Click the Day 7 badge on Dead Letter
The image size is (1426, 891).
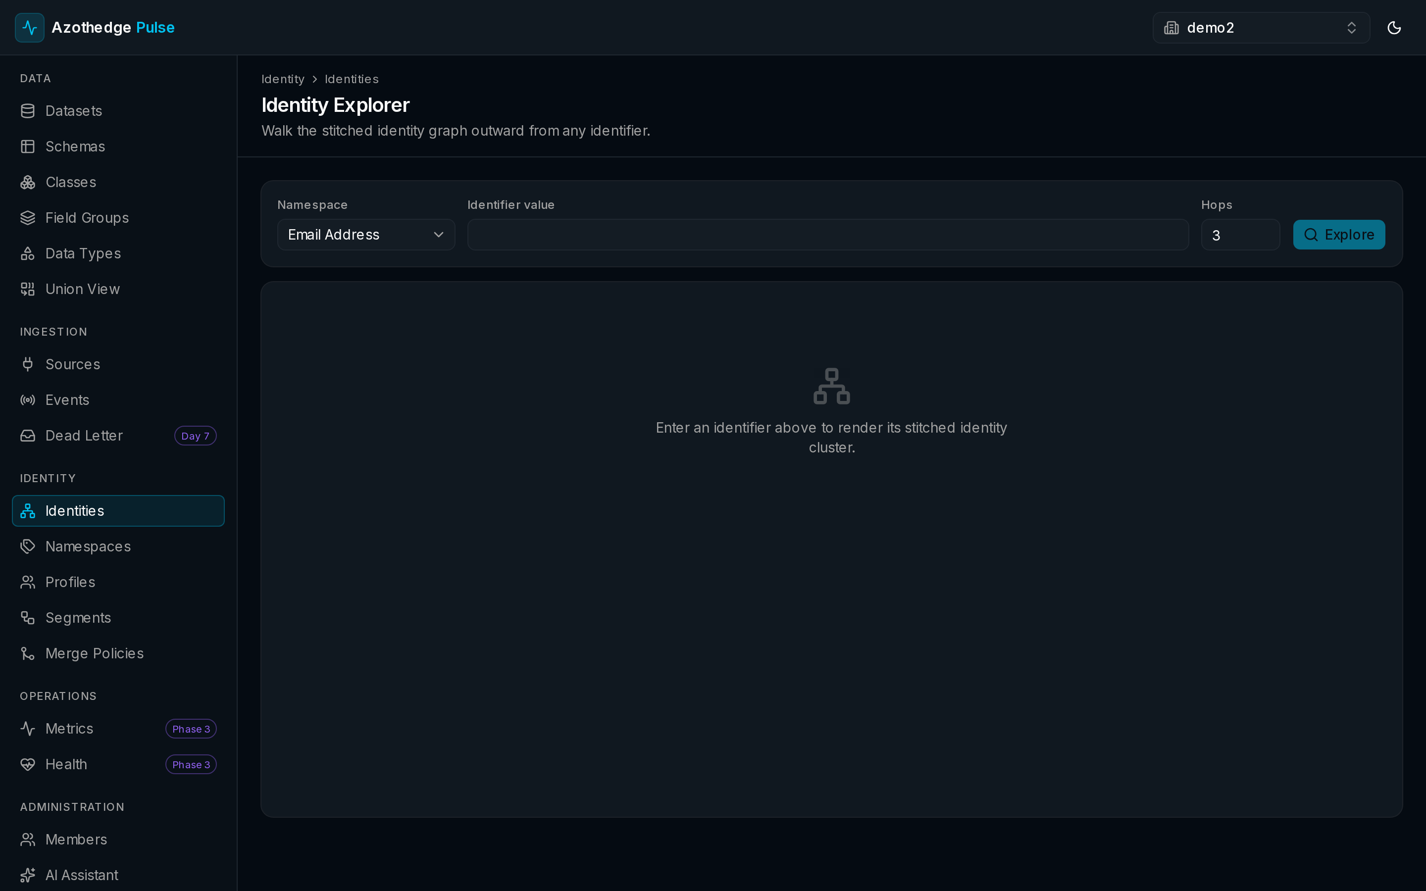coord(195,436)
